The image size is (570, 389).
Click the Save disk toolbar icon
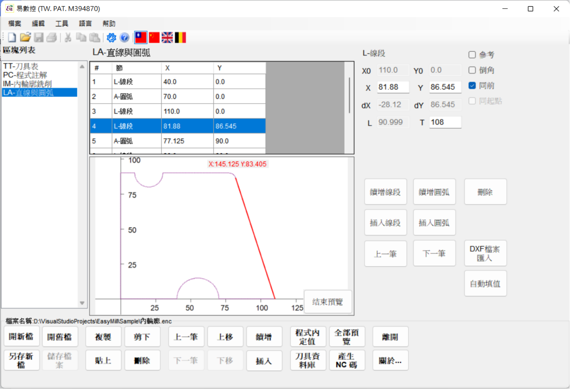point(39,38)
